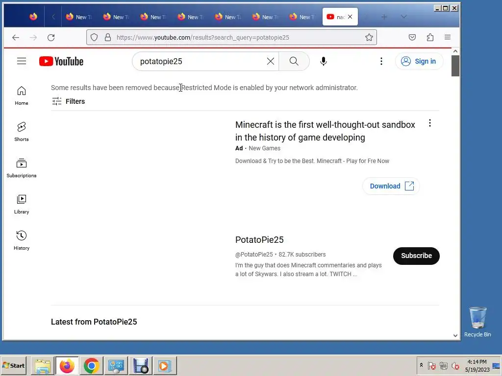Search with your voice microphone icon
This screenshot has height=376, width=502.
pos(324,61)
